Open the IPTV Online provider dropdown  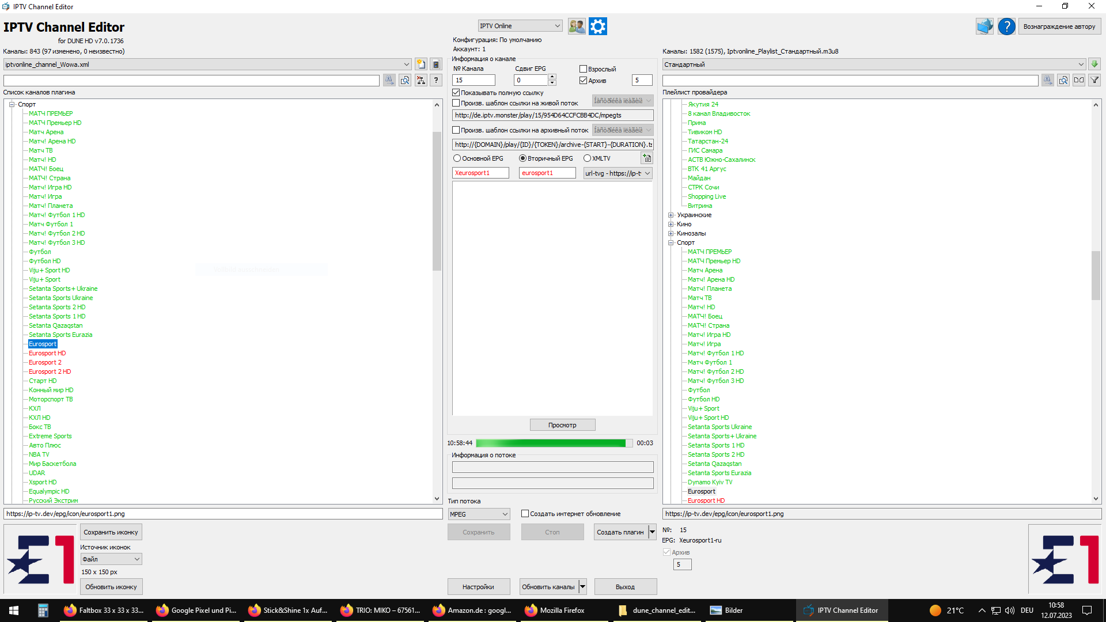tap(520, 26)
